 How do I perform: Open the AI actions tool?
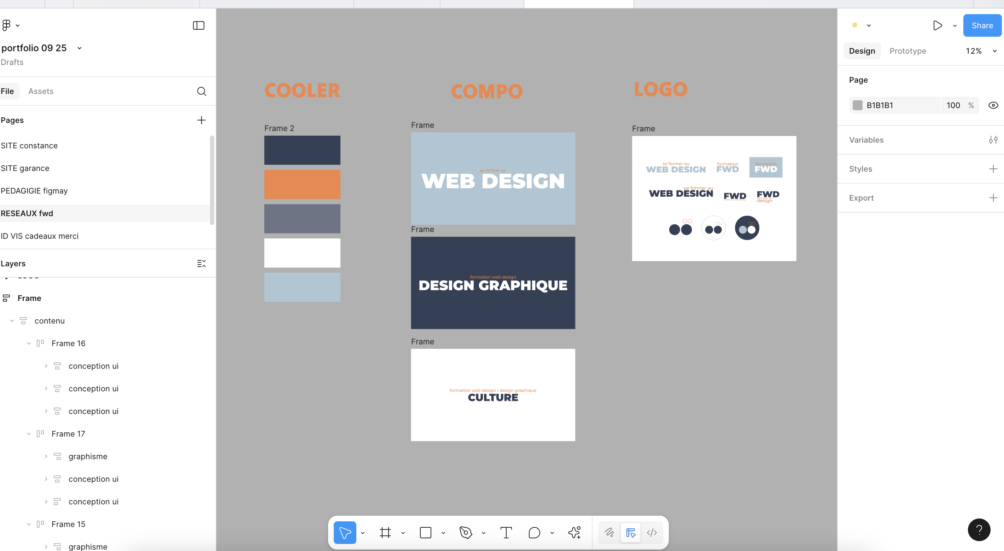click(x=574, y=532)
